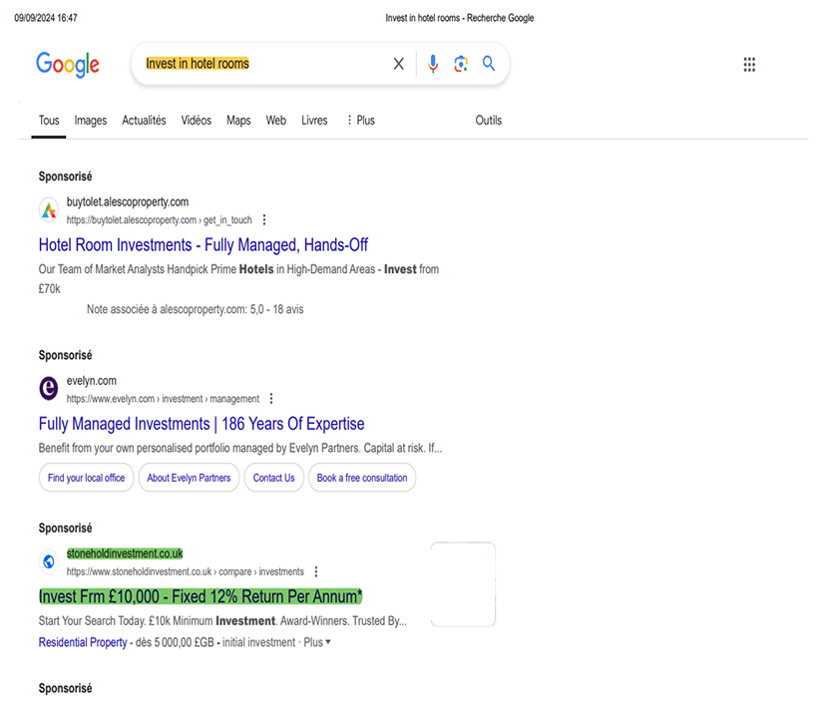Open the 'Residential Property' link

click(83, 642)
